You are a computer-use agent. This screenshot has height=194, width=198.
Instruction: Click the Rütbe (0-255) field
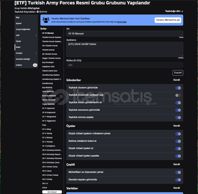(x=125, y=65)
